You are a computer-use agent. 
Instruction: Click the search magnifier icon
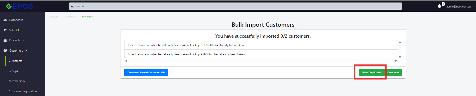click(72, 6)
